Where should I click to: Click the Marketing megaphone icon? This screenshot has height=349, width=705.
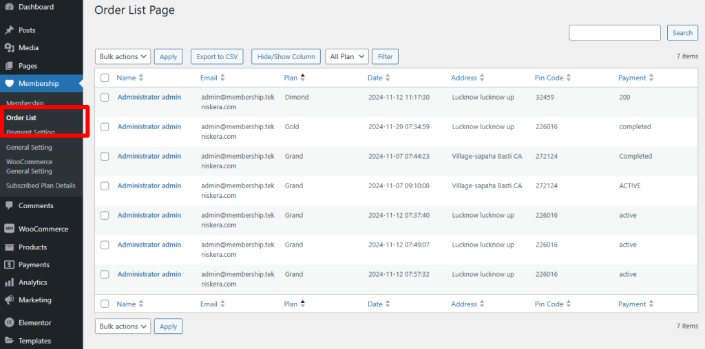[x=9, y=300]
